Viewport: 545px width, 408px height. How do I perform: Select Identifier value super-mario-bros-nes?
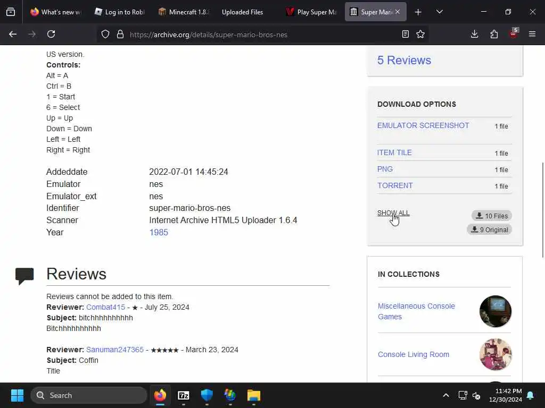(x=190, y=208)
